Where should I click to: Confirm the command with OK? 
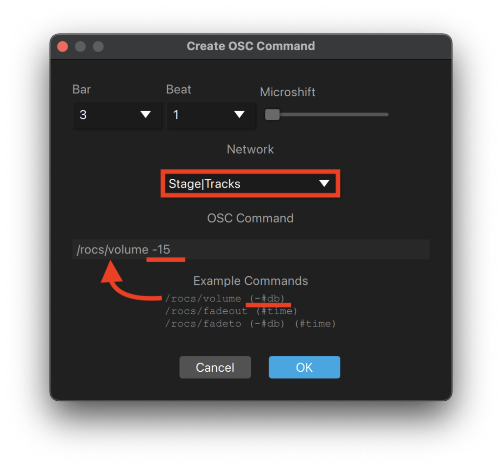click(x=304, y=367)
